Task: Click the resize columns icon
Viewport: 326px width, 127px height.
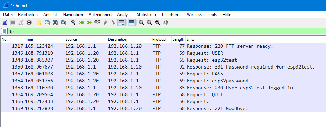Action: (166, 22)
